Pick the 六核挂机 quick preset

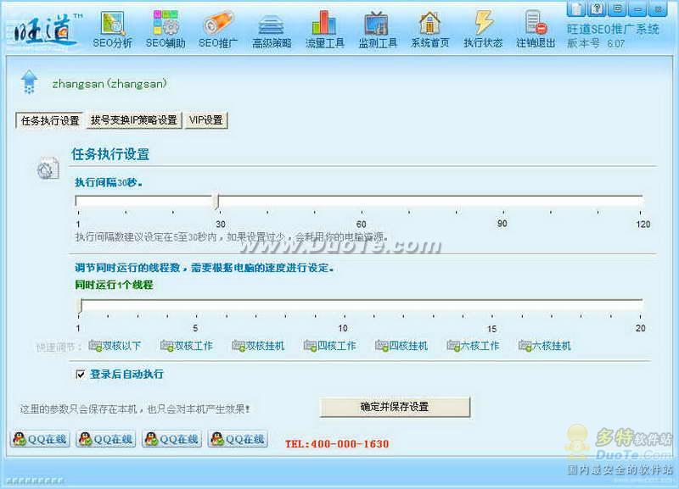click(x=544, y=346)
